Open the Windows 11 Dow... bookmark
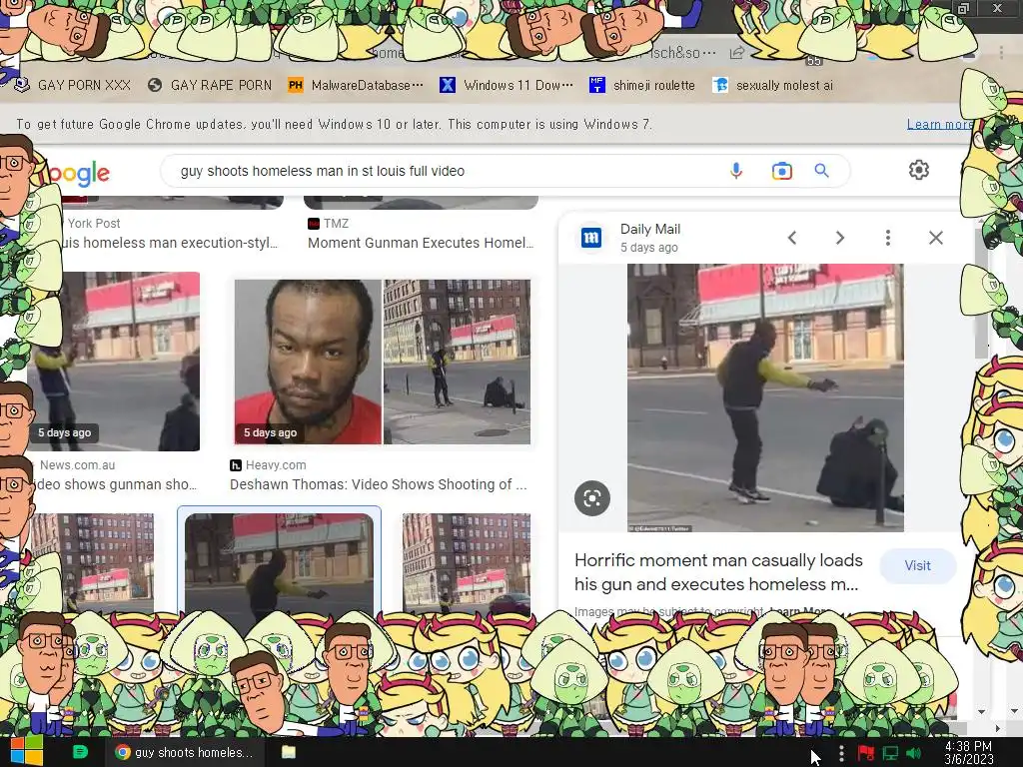The image size is (1023, 767). point(507,86)
